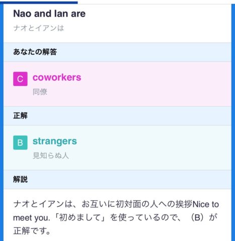Click the filled dark blue progress bar
Viewport: 235px width, 241px height.
click(x=39, y=3)
